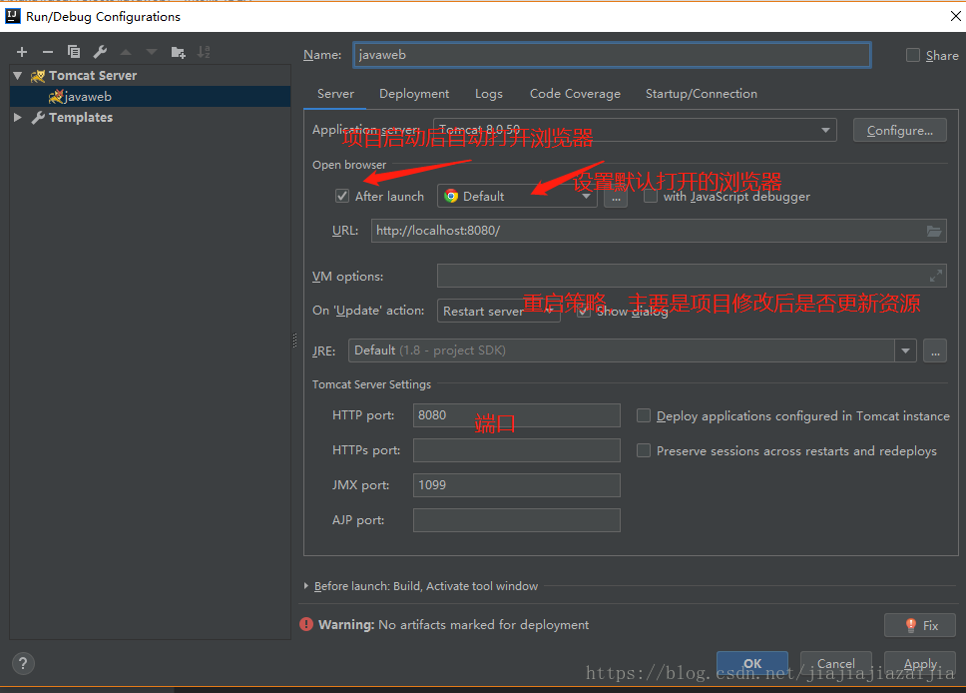Enable with JavaScript debugger checkbox
This screenshot has height=693, width=966.
click(x=651, y=196)
